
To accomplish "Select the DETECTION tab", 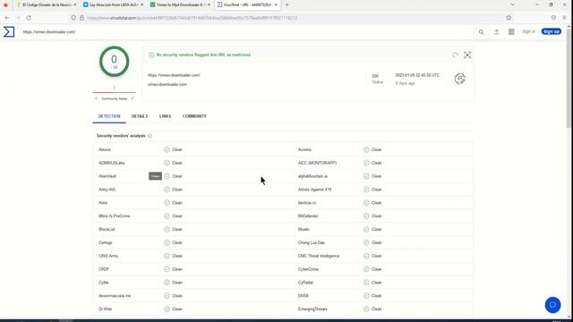I will coord(109,116).
